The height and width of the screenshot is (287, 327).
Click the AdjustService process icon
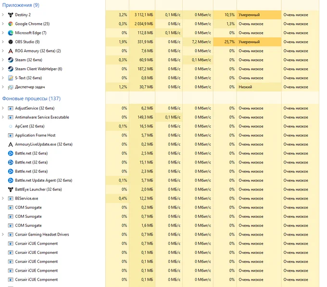11,108
